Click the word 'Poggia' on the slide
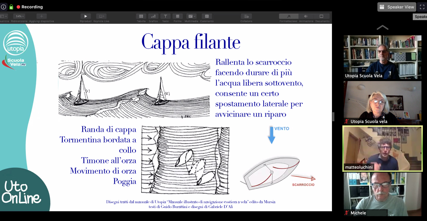The image size is (427, 221). [125, 181]
